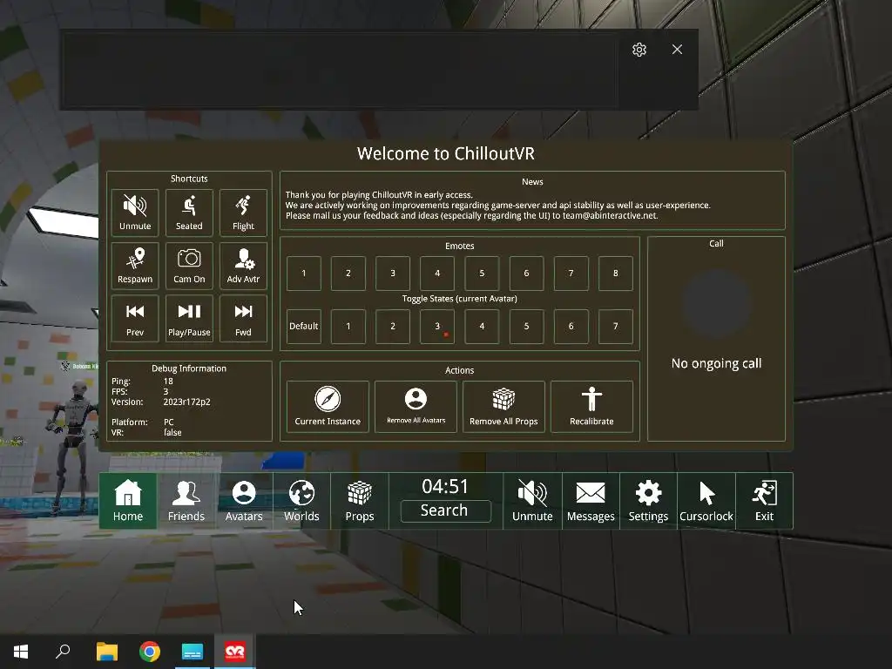Open Current Instance details
The image size is (892, 669).
tap(328, 407)
